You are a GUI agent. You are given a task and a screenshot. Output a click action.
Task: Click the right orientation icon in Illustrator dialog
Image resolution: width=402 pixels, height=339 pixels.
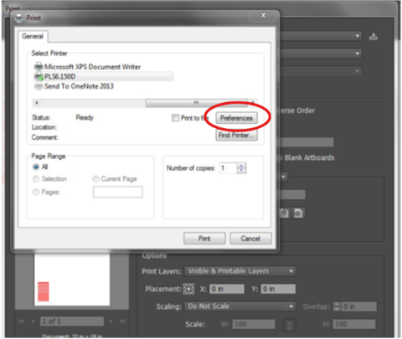[x=298, y=213]
